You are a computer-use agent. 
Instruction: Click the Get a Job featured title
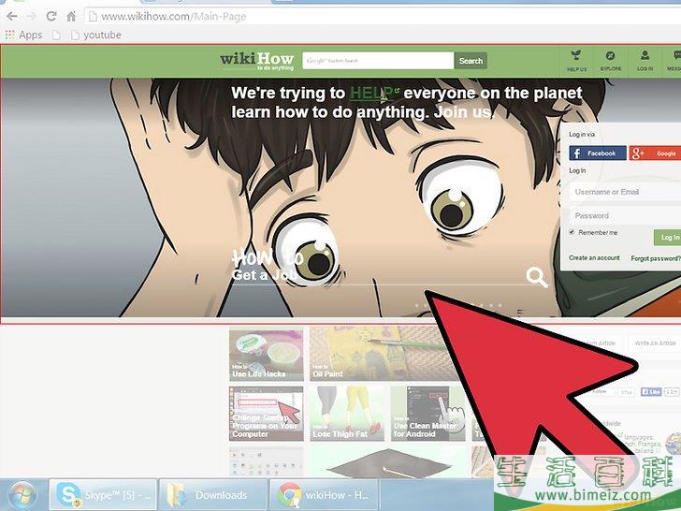tap(263, 274)
